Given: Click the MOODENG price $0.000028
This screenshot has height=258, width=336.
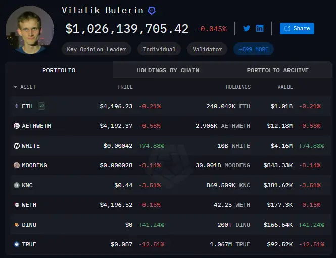Looking at the screenshot, I should [x=116, y=165].
